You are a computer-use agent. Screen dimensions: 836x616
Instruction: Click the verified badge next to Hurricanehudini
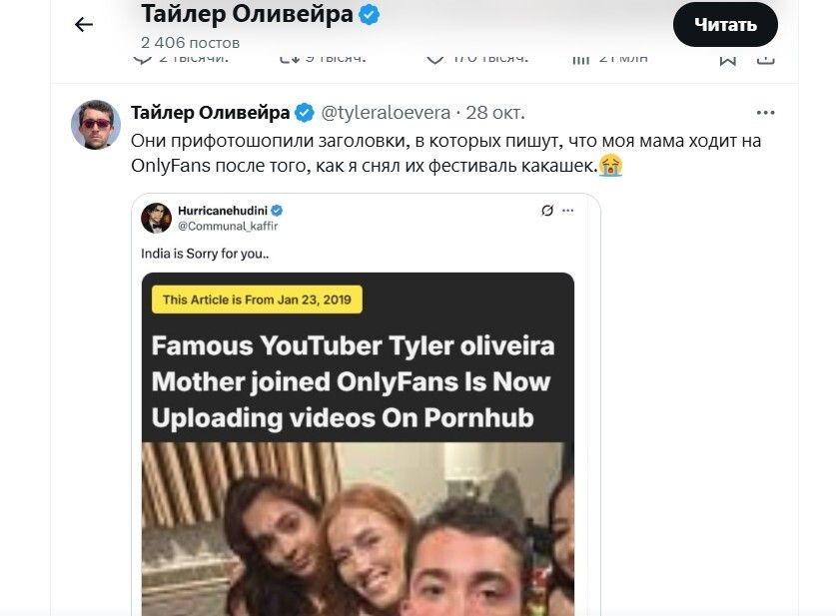pos(278,211)
